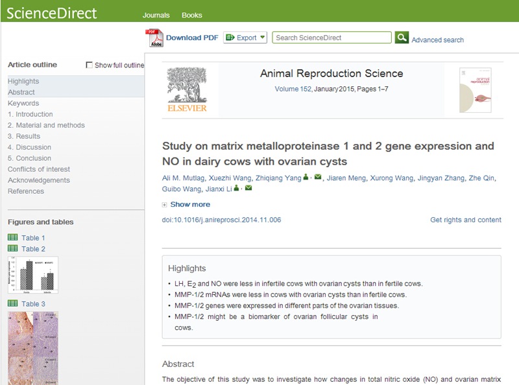Open the Journals menu
The height and width of the screenshot is (385, 519).
(156, 15)
